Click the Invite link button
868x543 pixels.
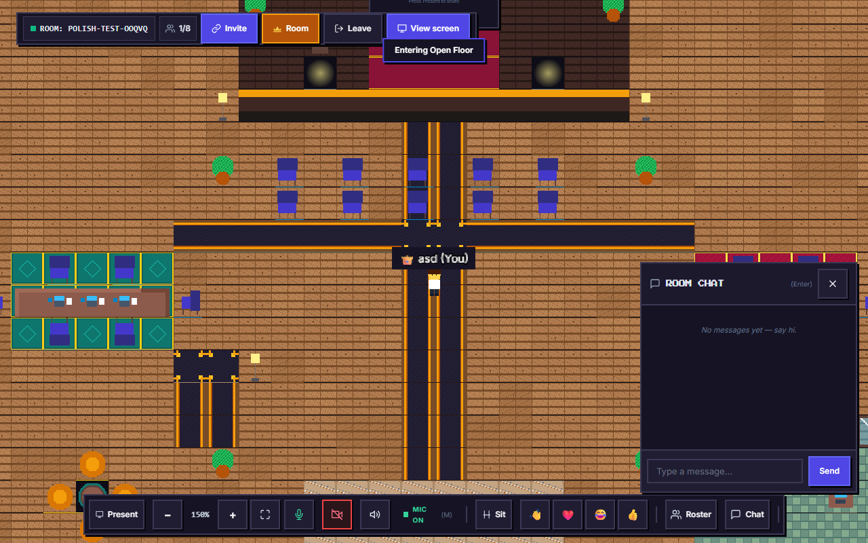pos(229,29)
